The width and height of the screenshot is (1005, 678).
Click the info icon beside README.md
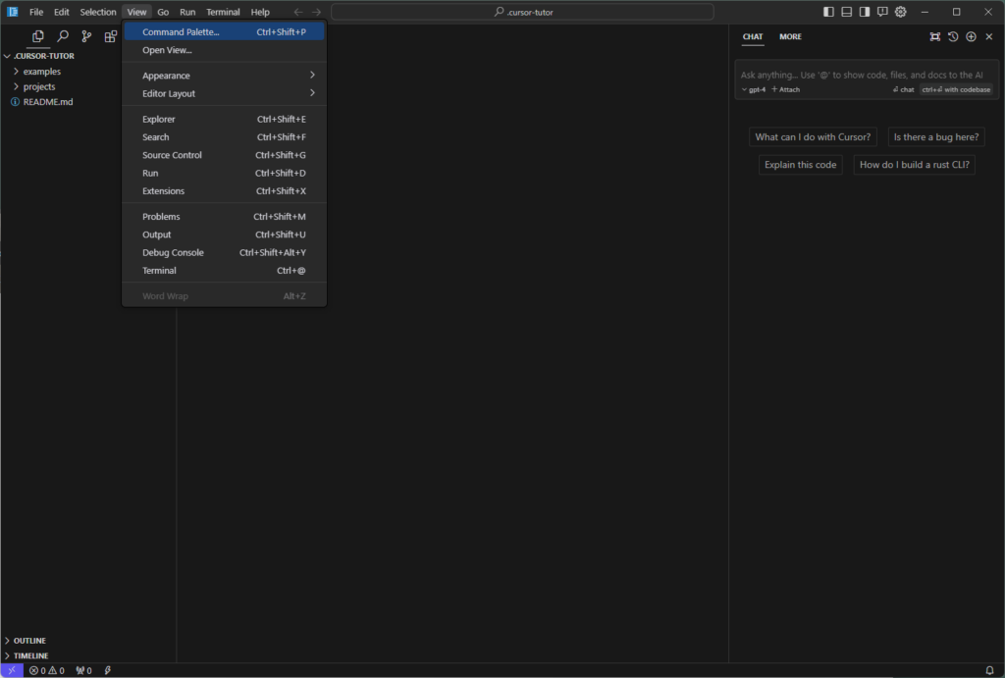[15, 102]
